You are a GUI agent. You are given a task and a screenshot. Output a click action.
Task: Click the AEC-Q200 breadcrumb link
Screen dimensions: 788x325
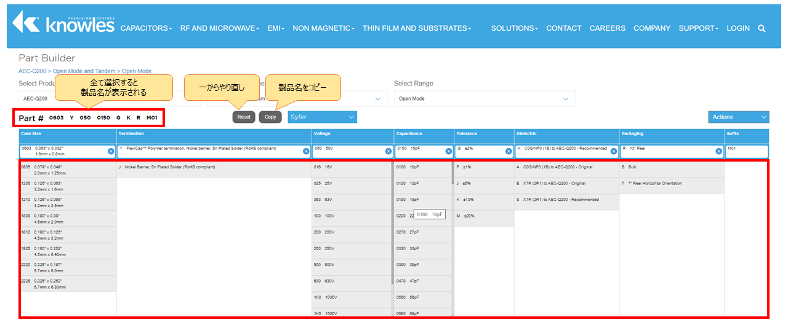click(33, 71)
